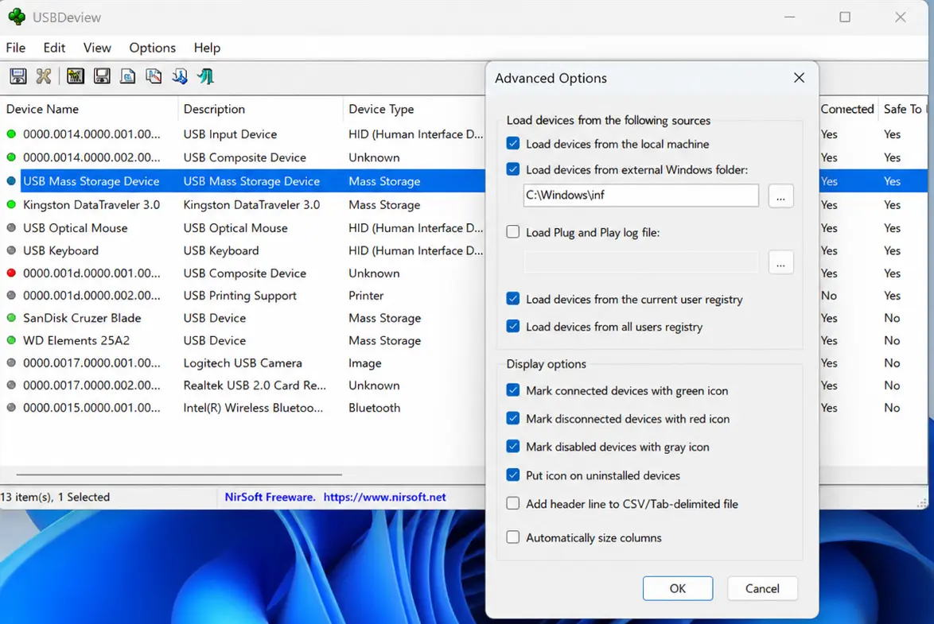The height and width of the screenshot is (624, 934).
Task: Toggle Mark disabled devices with gray icon
Action: click(x=513, y=446)
